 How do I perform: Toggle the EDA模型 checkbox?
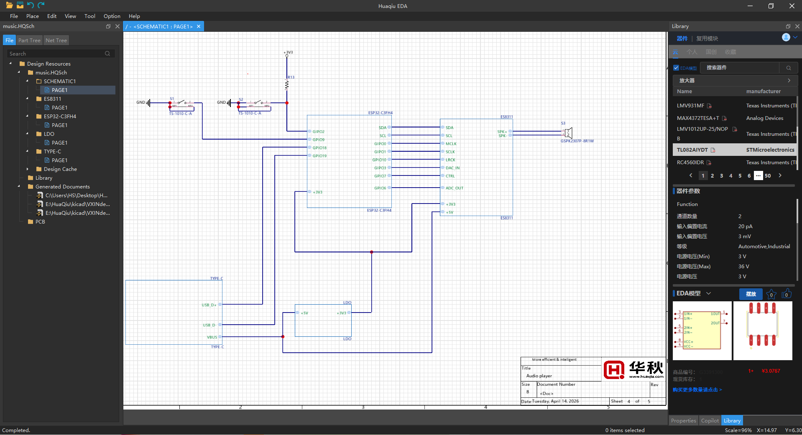point(676,68)
